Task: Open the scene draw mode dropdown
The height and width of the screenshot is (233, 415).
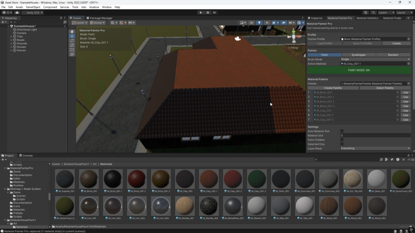Action: point(243,23)
